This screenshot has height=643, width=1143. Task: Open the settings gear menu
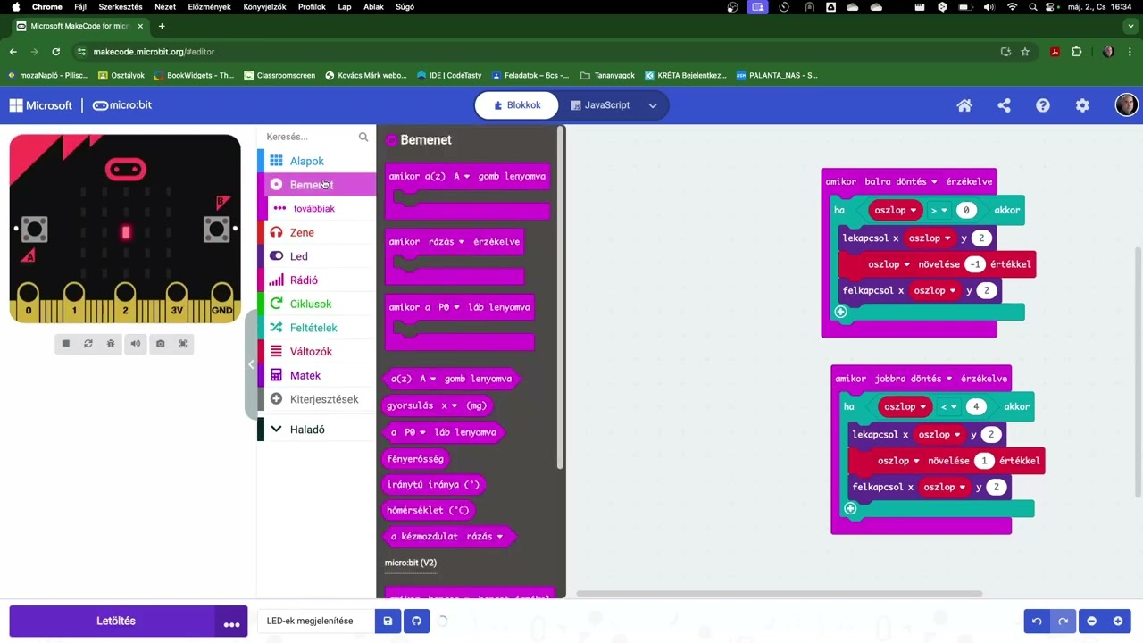(x=1082, y=105)
